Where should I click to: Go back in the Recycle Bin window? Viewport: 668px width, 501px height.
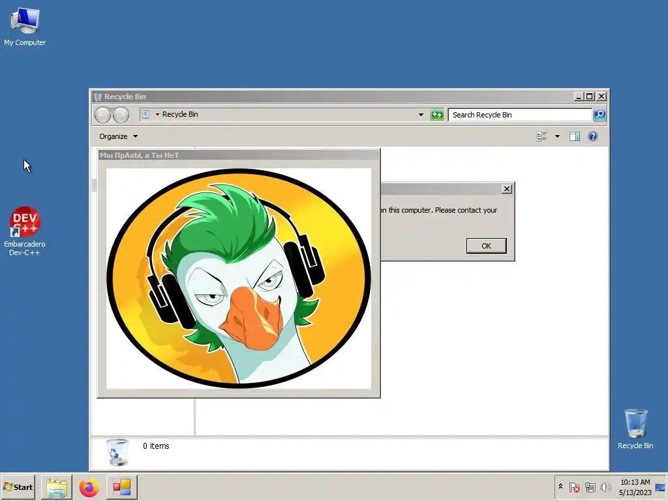102,115
